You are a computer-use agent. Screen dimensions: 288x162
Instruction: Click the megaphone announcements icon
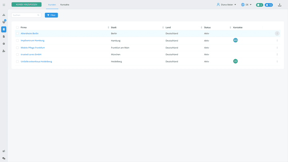[4, 151]
